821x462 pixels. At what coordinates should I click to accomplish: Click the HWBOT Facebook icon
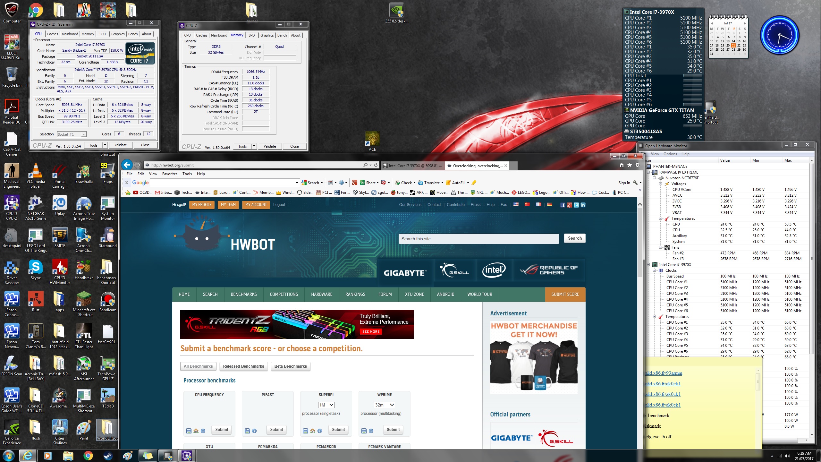(563, 205)
